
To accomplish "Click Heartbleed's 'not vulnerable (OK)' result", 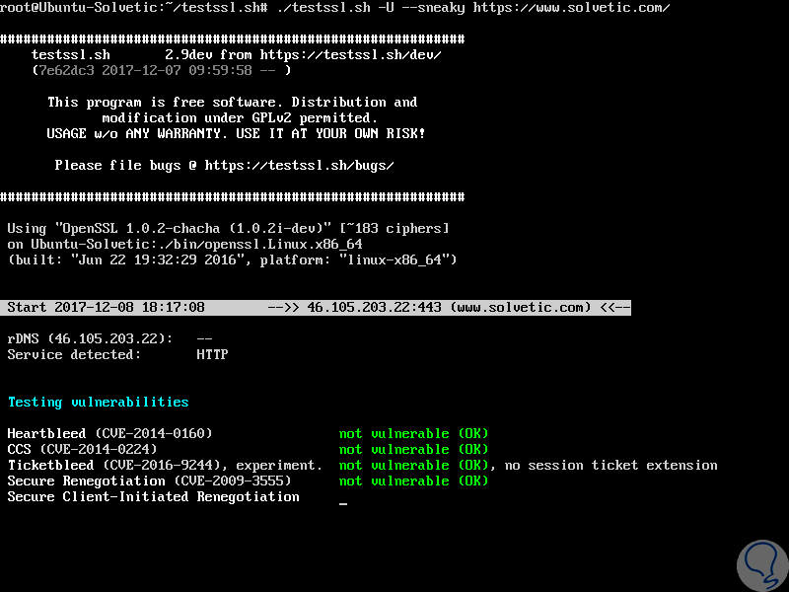I will coord(413,433).
